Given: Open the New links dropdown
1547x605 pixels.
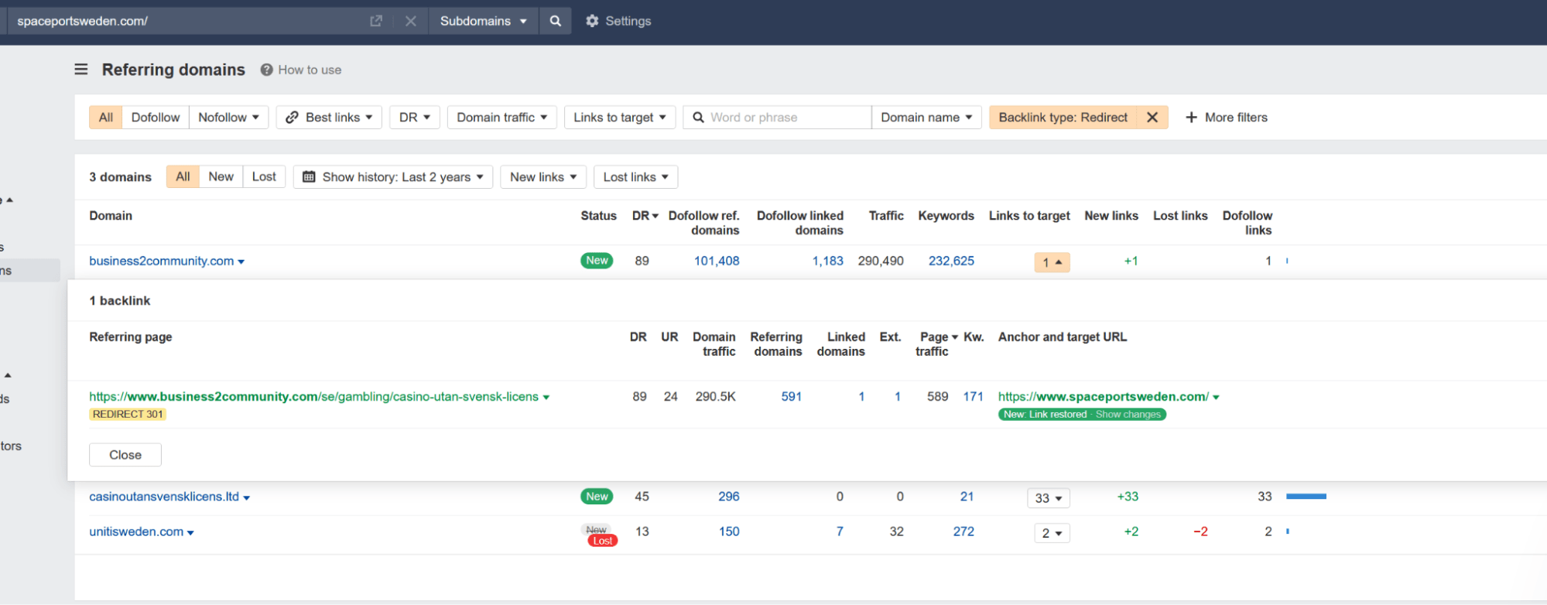Looking at the screenshot, I should click(543, 177).
